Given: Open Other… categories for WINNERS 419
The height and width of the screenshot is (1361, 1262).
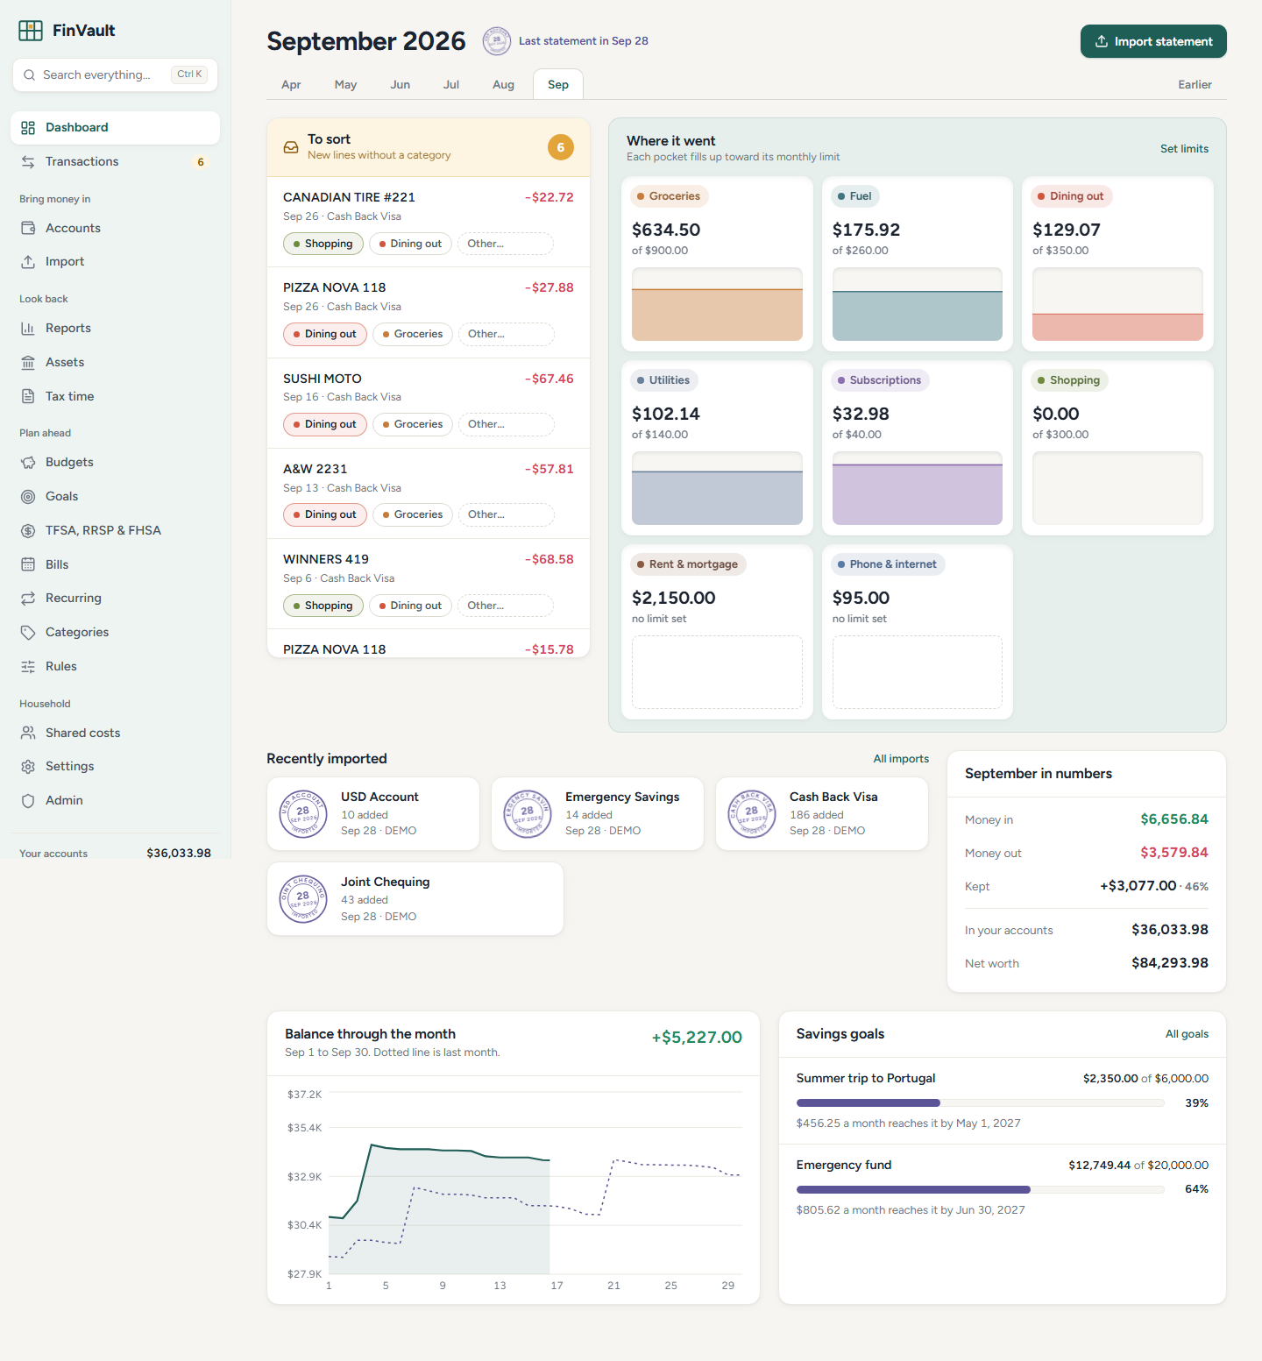Looking at the screenshot, I should click(506, 606).
